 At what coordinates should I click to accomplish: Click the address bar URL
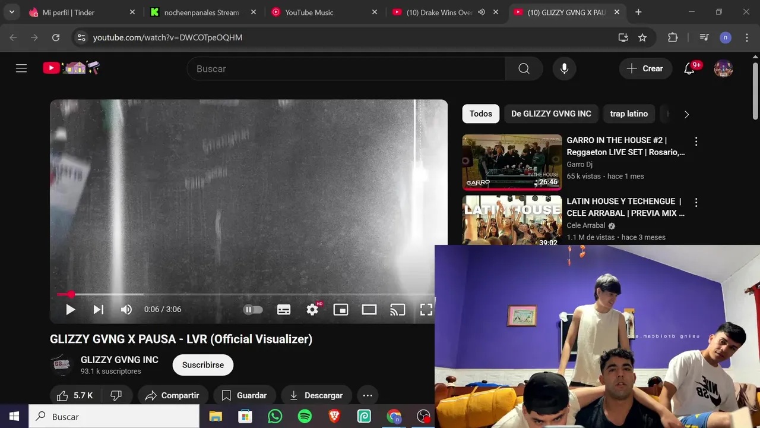[167, 37]
